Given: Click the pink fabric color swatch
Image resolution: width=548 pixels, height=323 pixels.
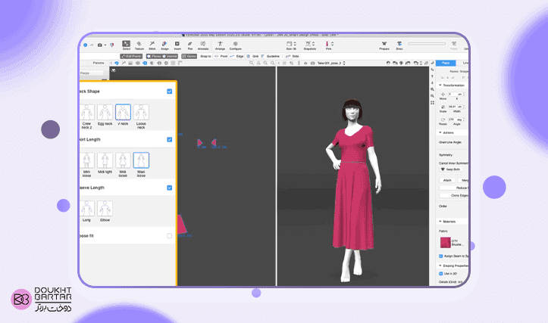Looking at the screenshot, I should click(x=446, y=244).
